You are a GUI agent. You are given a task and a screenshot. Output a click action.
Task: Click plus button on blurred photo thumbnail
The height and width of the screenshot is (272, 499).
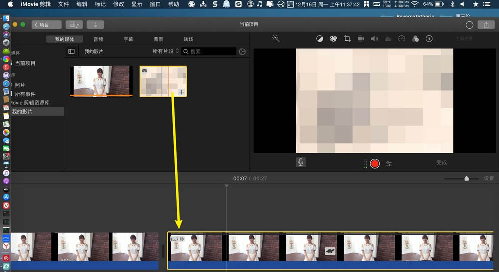click(181, 92)
